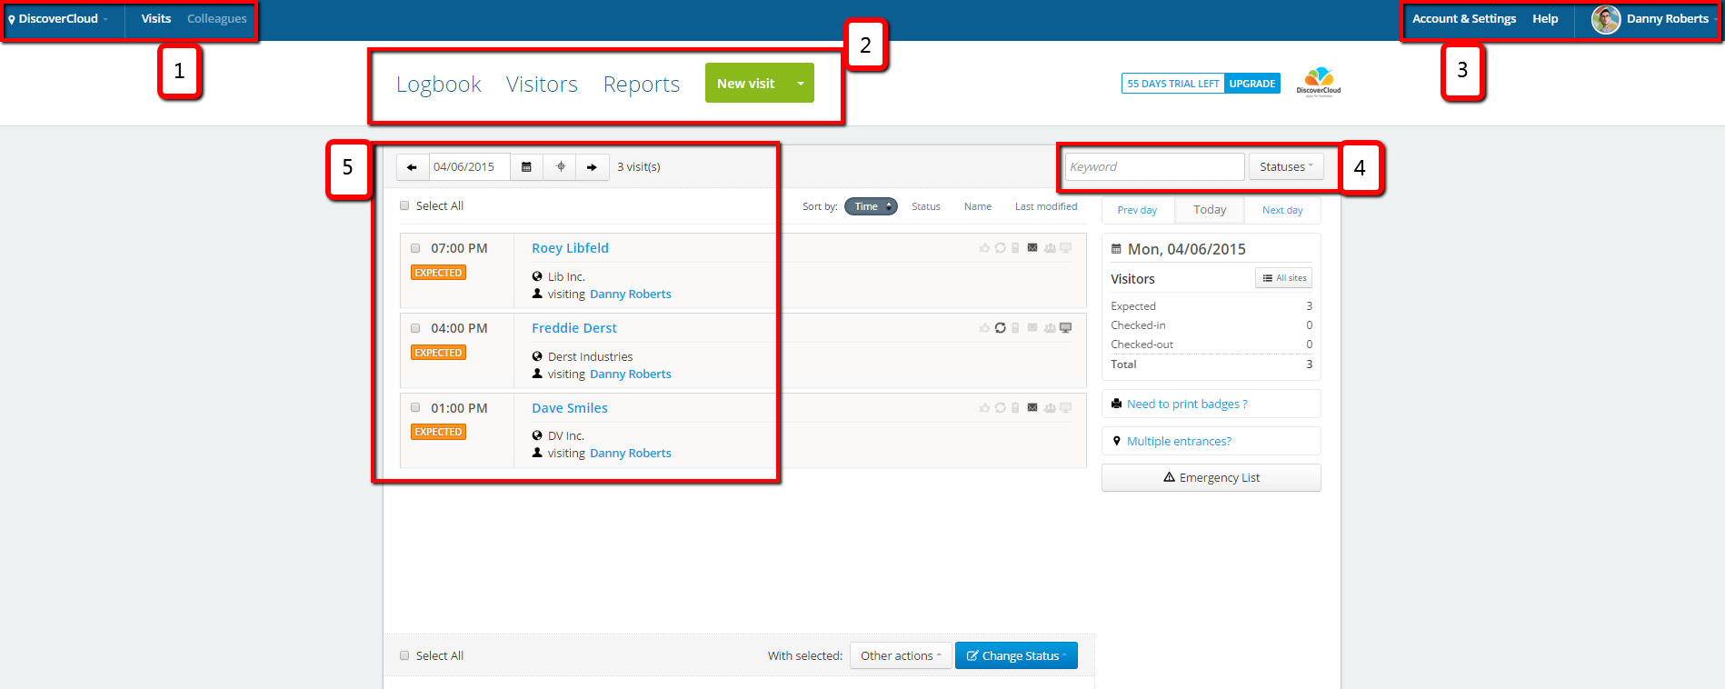Click monitor icon on Dave Smiles visit
The height and width of the screenshot is (689, 1725).
pos(1066,408)
